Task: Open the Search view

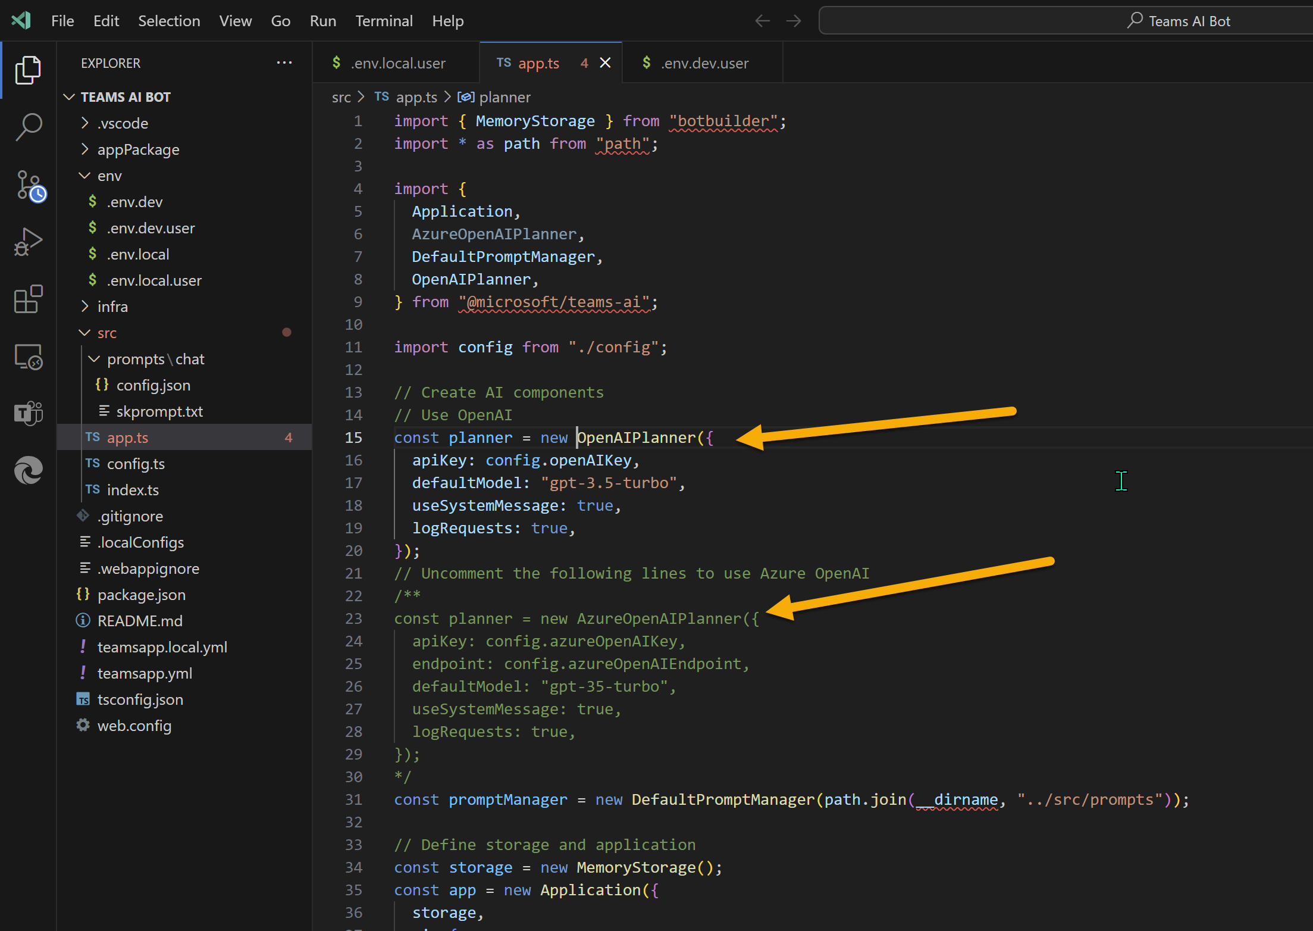Action: pos(28,126)
